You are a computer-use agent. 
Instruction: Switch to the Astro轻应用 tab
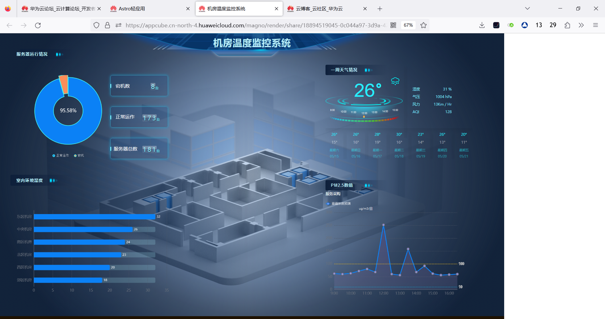click(132, 8)
